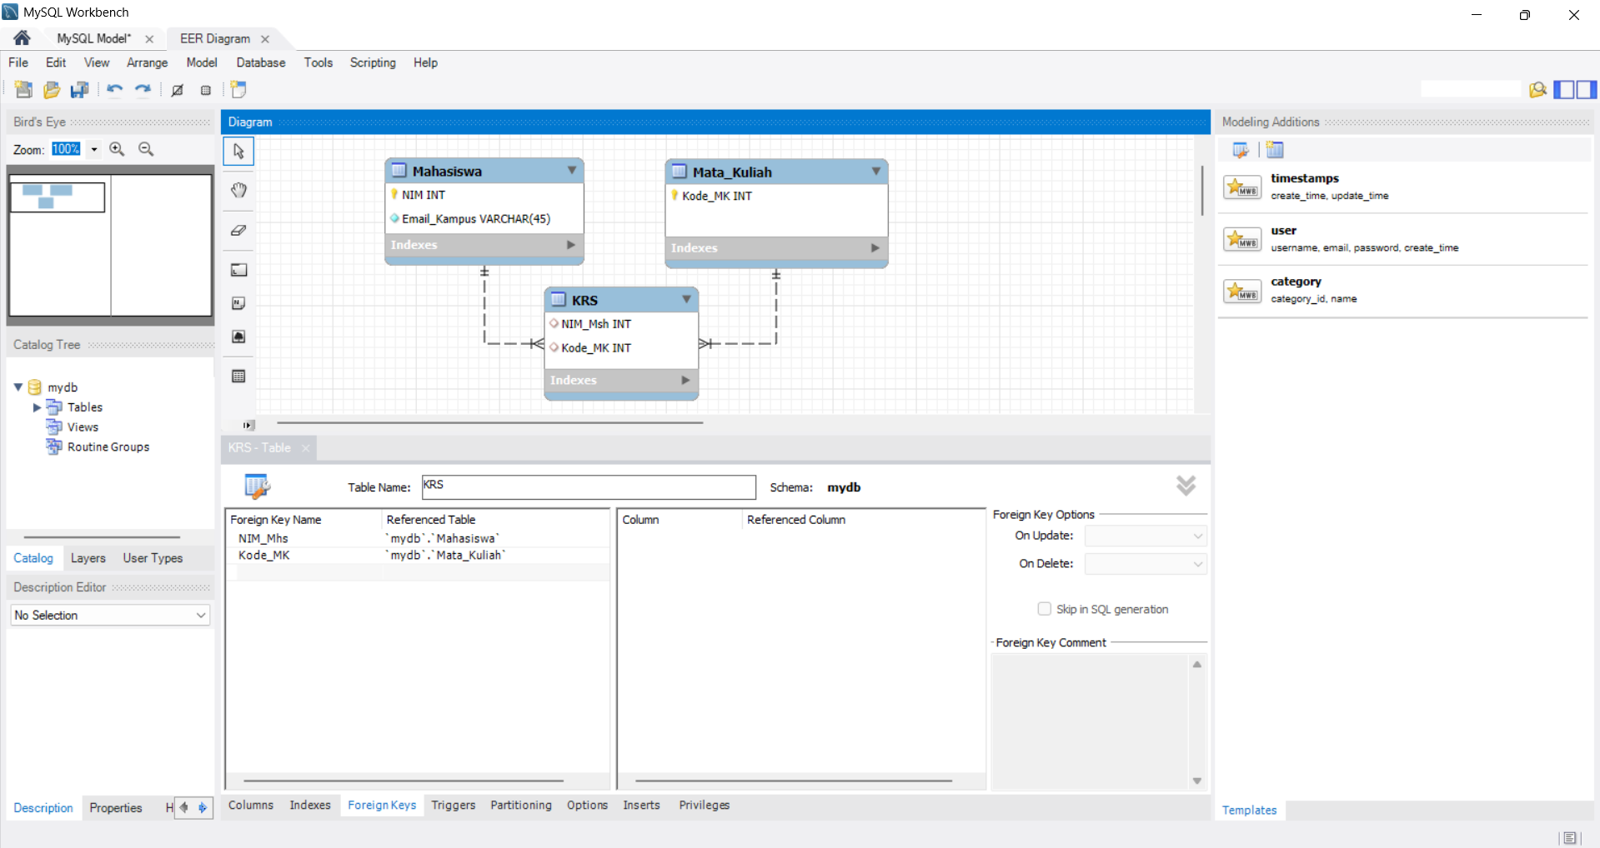The height and width of the screenshot is (848, 1600).
Task: Click the save model icon
Action: pos(80,90)
